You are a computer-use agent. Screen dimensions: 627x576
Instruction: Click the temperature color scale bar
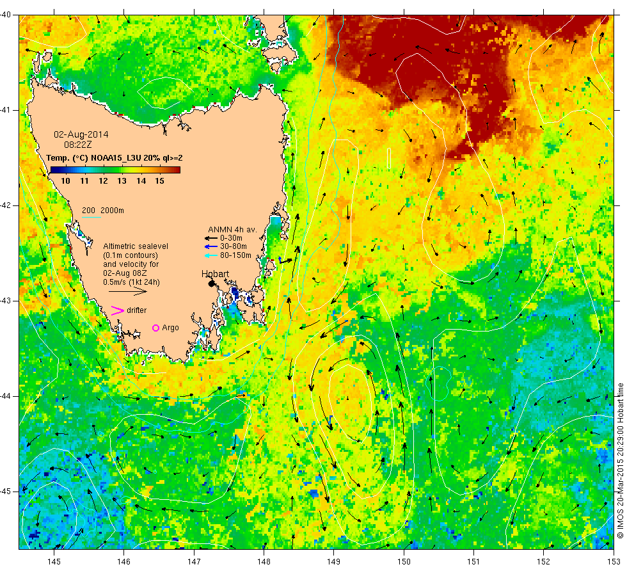point(115,170)
